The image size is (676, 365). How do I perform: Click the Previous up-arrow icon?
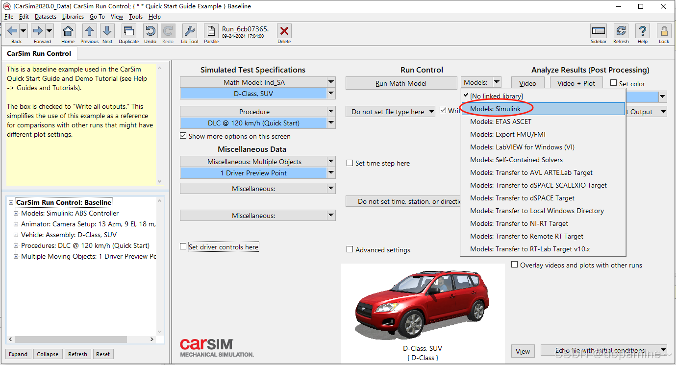pos(89,31)
